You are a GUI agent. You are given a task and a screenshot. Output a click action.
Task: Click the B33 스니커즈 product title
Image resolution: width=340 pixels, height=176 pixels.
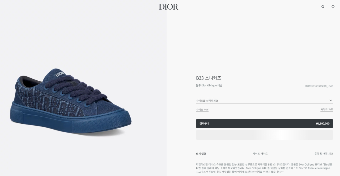pos(209,78)
